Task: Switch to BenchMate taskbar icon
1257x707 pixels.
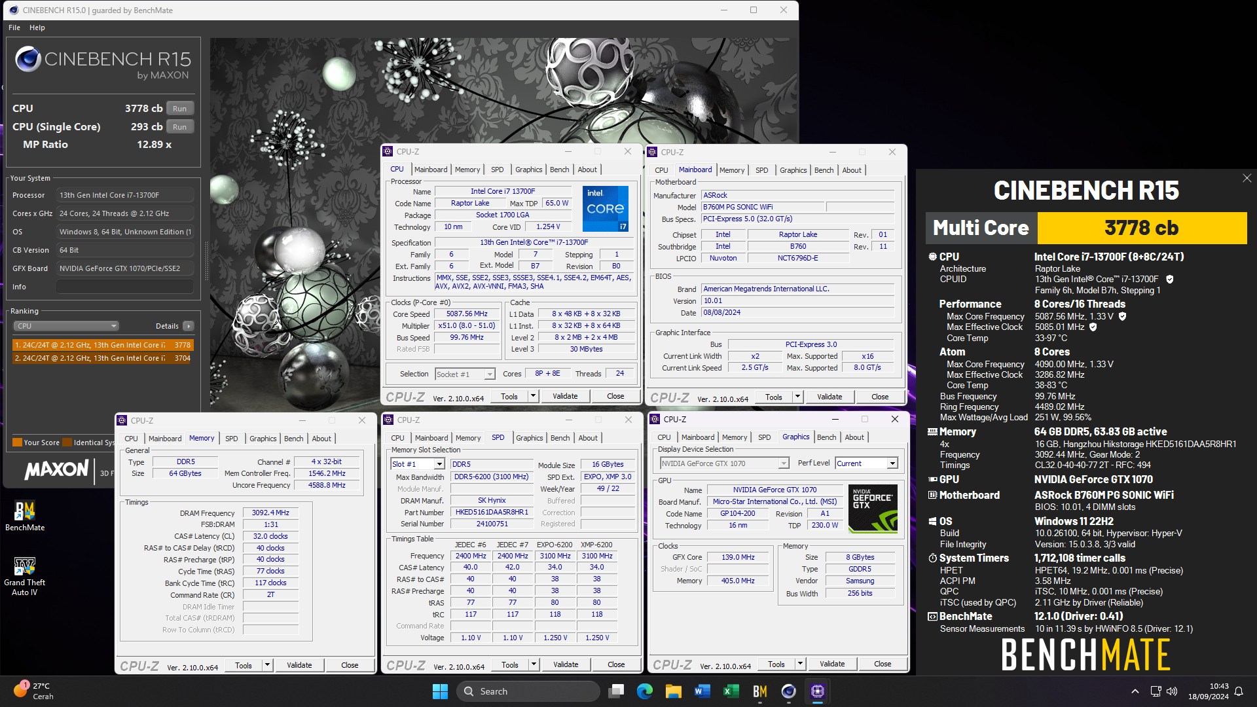Action: click(760, 691)
